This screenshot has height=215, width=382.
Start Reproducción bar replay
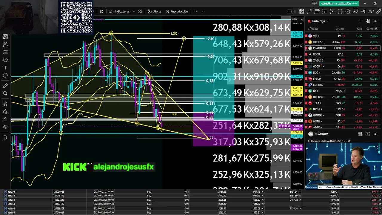click(x=177, y=11)
